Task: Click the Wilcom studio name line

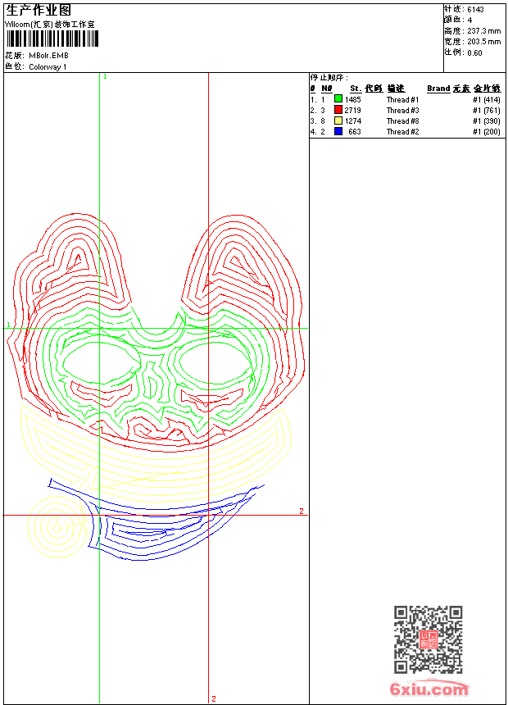Action: pyautogui.click(x=49, y=25)
